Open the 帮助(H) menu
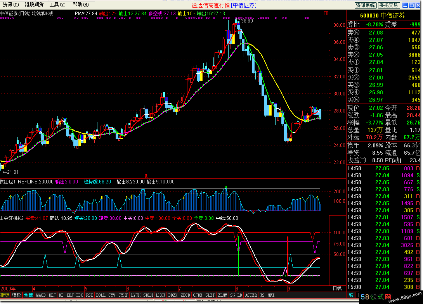 point(81,5)
